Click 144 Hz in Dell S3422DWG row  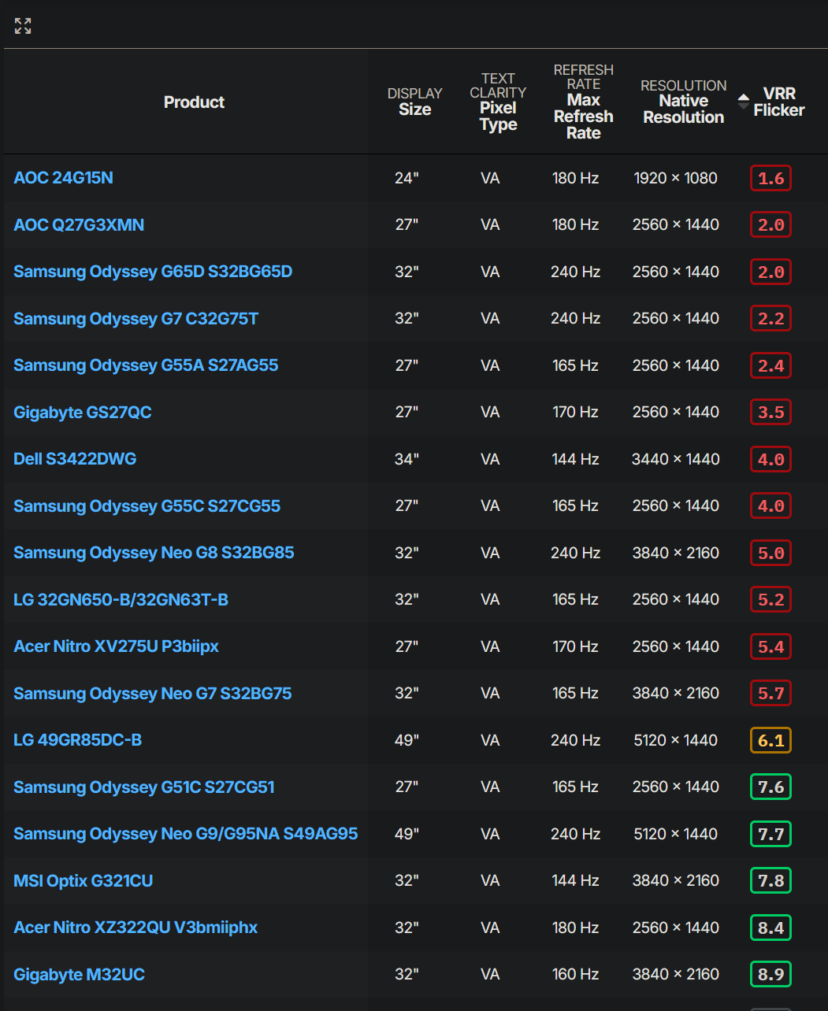[x=575, y=459]
